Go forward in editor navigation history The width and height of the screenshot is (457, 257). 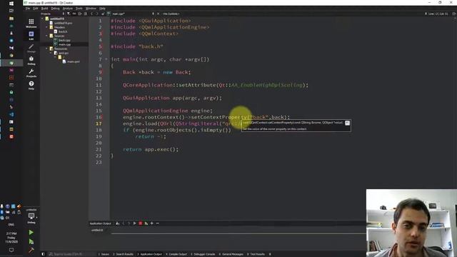click(x=97, y=14)
